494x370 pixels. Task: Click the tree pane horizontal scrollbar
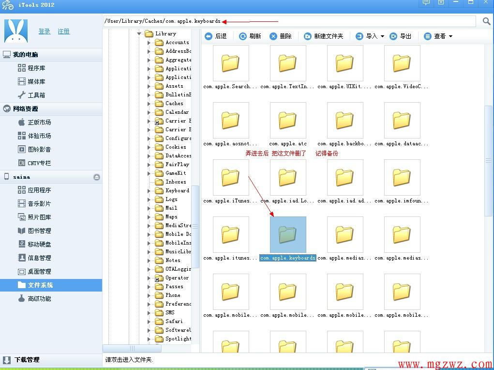click(x=132, y=348)
